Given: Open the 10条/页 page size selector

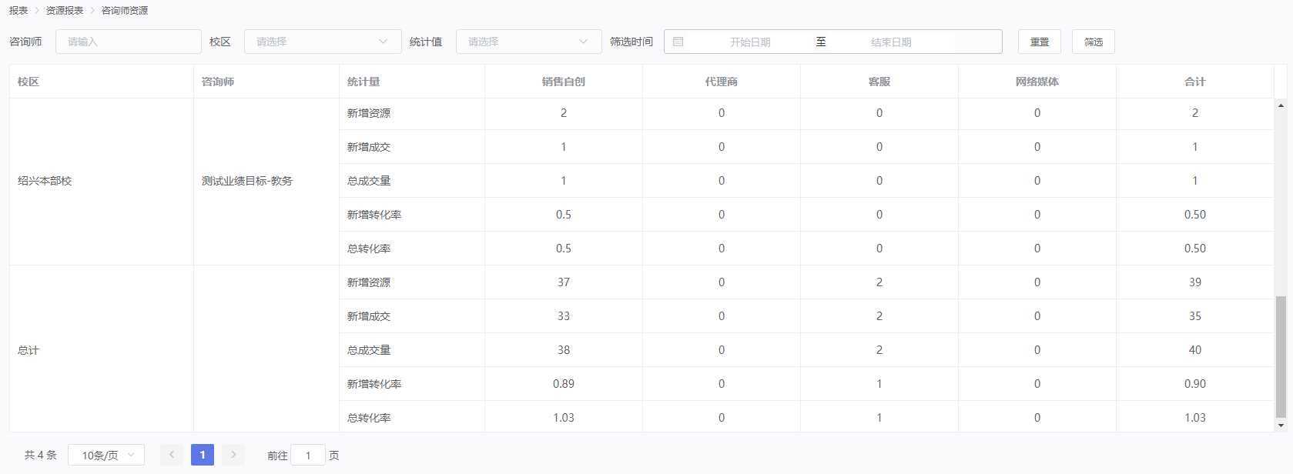Looking at the screenshot, I should tap(106, 455).
